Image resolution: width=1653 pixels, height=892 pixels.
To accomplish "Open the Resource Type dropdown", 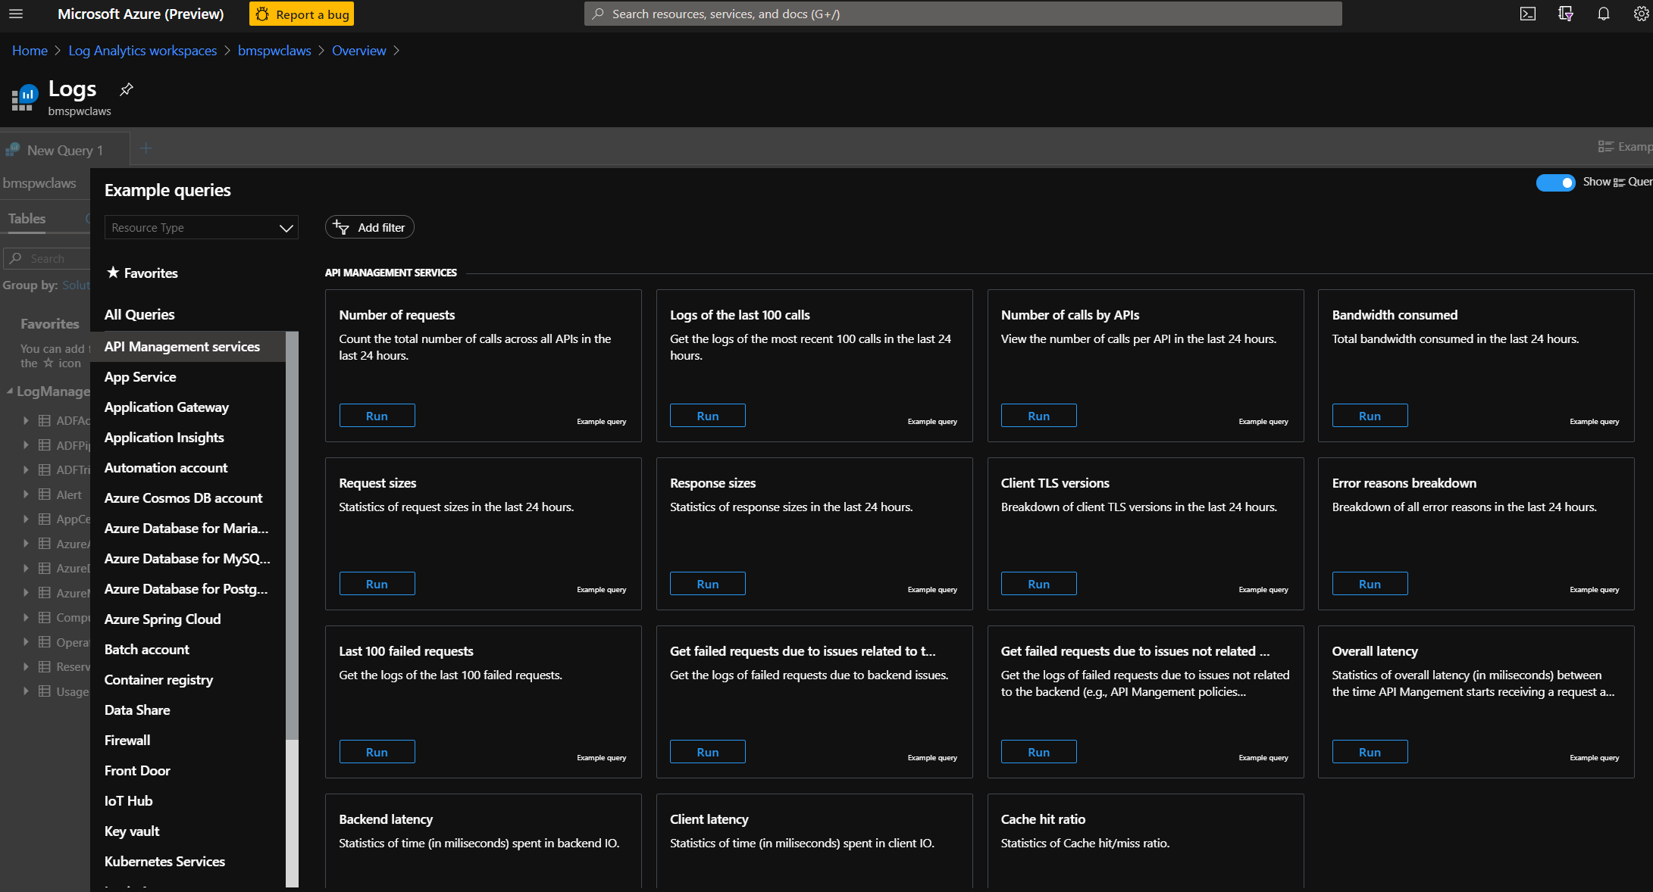I will coord(201,228).
